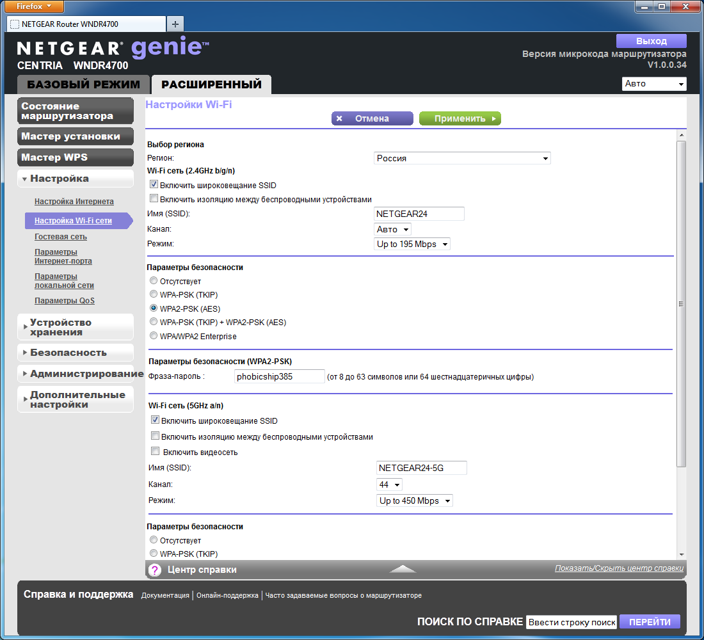Open Параметры локальной сети link
This screenshot has width=704, height=640.
coord(64,281)
